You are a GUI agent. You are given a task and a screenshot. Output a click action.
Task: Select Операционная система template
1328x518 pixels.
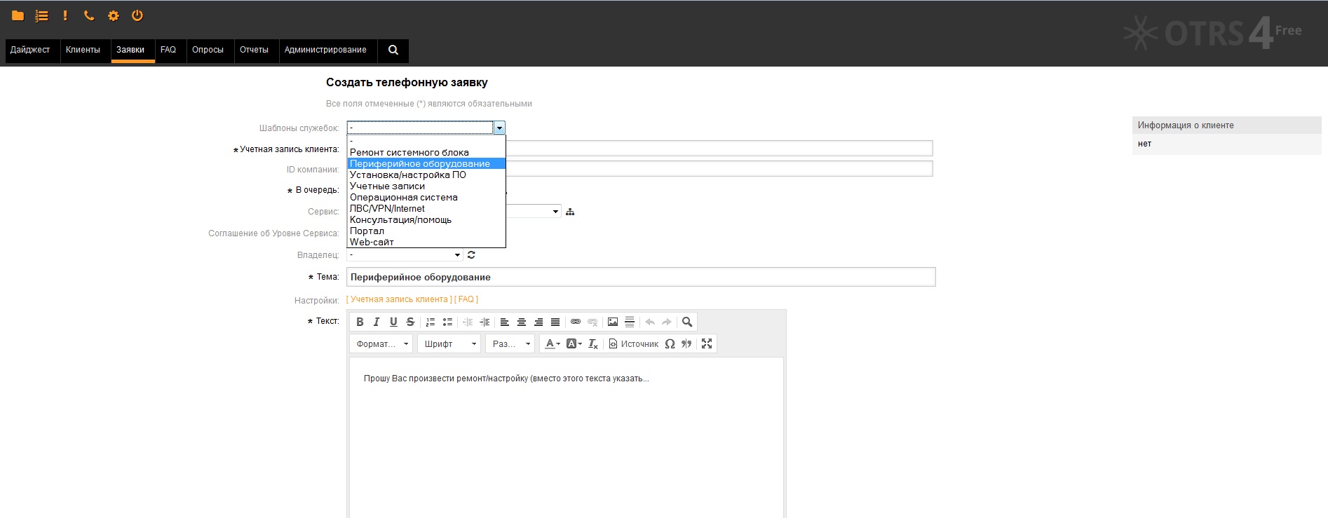(x=426, y=197)
